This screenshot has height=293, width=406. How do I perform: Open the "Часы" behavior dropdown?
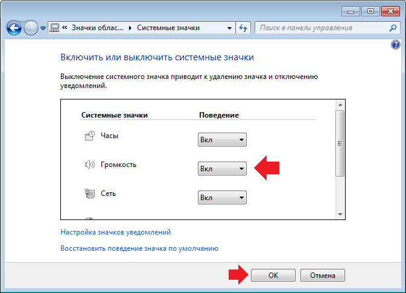(222, 140)
